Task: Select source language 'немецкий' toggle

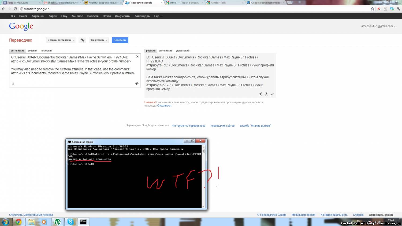Action: click(46, 51)
